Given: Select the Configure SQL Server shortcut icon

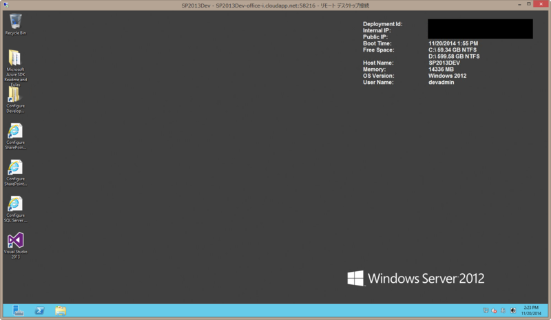Looking at the screenshot, I should pyautogui.click(x=15, y=209).
